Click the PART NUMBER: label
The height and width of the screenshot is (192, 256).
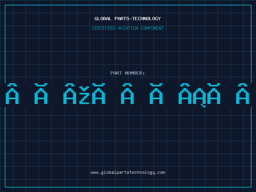pos(128,73)
